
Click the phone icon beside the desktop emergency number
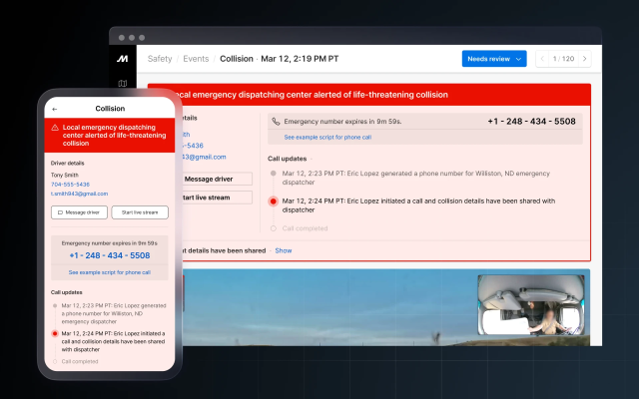tap(277, 122)
